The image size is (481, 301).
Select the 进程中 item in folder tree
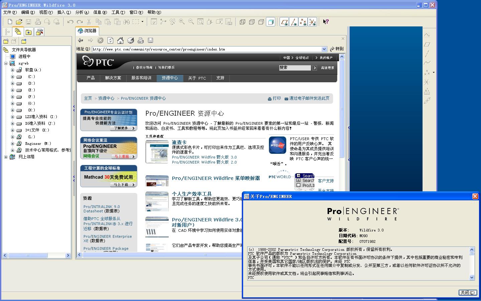pyautogui.click(x=24, y=57)
